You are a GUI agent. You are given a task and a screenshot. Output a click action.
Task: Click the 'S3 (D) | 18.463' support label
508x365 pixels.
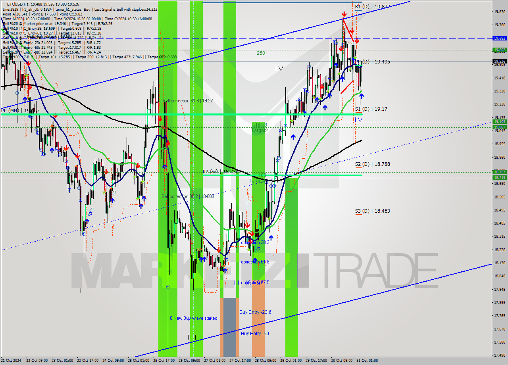tap(372, 211)
